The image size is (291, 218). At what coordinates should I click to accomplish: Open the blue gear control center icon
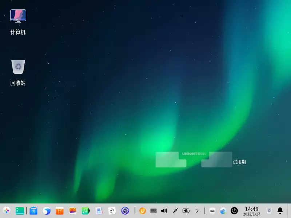[x=125, y=211]
